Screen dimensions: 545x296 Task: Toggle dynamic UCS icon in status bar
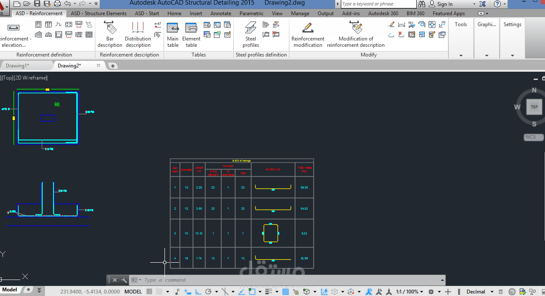(324, 292)
